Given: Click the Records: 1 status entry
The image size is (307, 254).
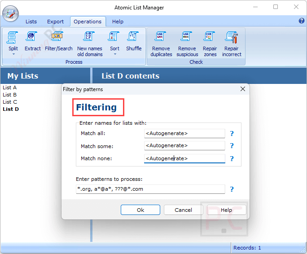Looking at the screenshot, I should [247, 248].
